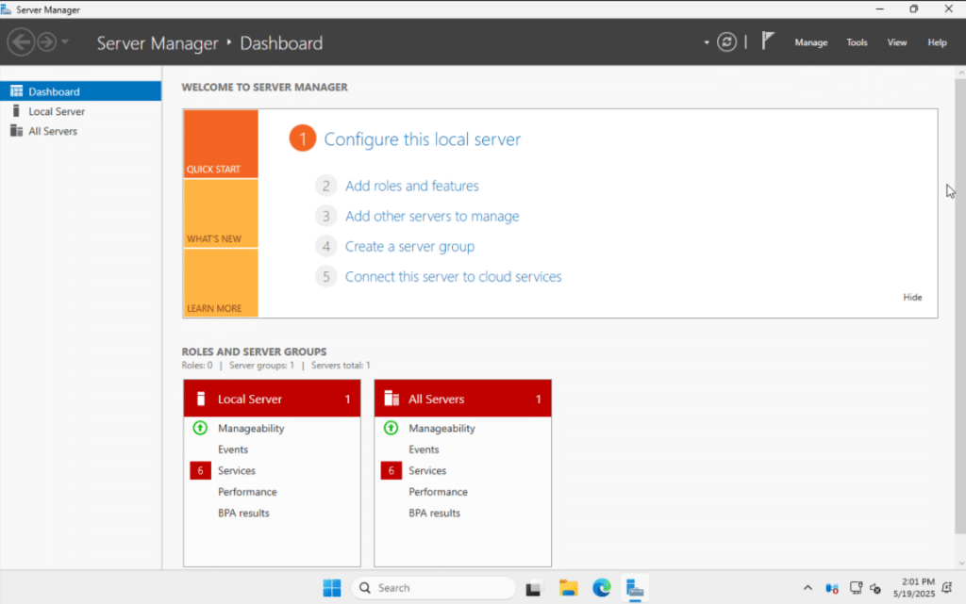This screenshot has width=966, height=604.
Task: Refresh the Server Manager dashboard
Action: point(727,42)
